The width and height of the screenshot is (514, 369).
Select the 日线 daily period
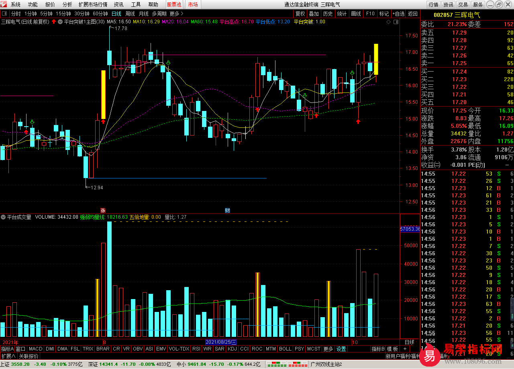pyautogui.click(x=116, y=14)
